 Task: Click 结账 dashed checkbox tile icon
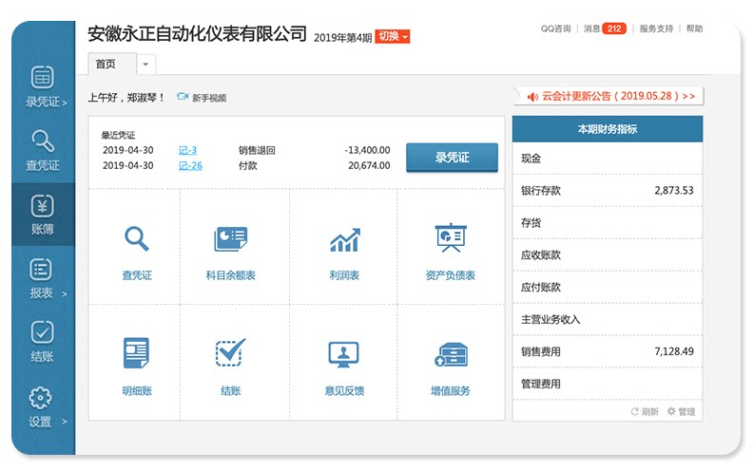coord(230,352)
